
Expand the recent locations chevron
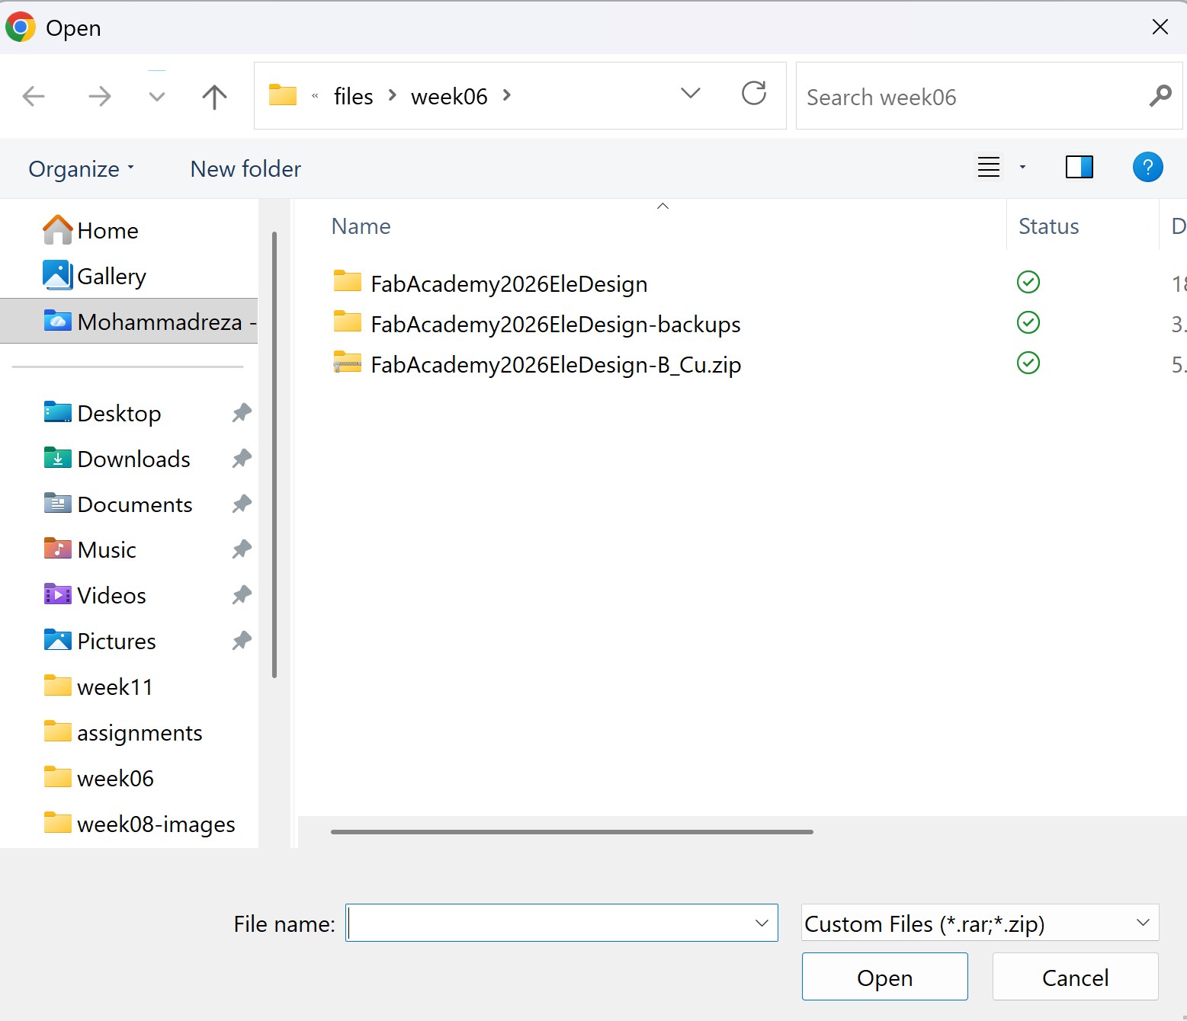coord(157,97)
